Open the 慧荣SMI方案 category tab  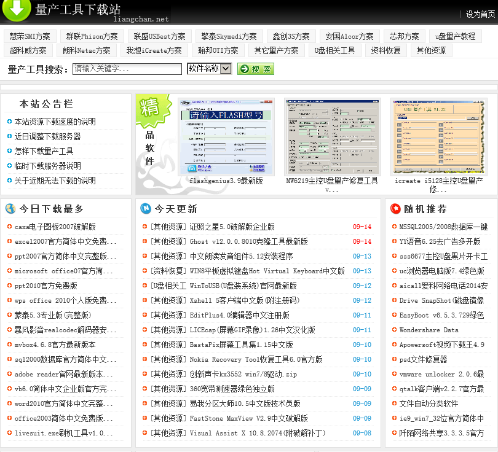[x=30, y=36]
